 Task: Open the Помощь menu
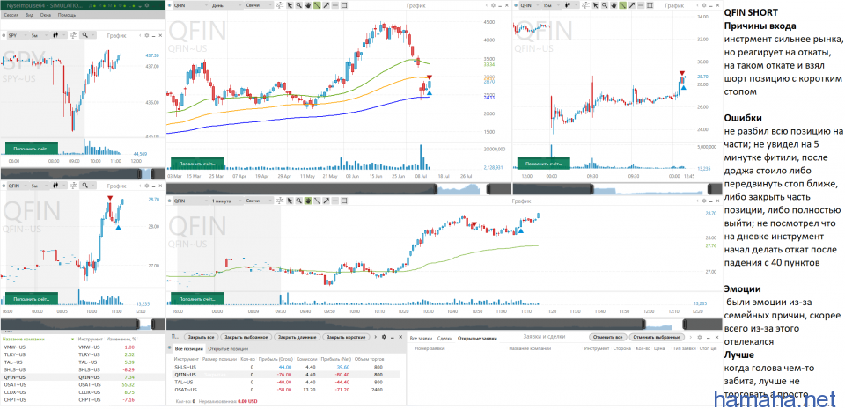pyautogui.click(x=66, y=16)
